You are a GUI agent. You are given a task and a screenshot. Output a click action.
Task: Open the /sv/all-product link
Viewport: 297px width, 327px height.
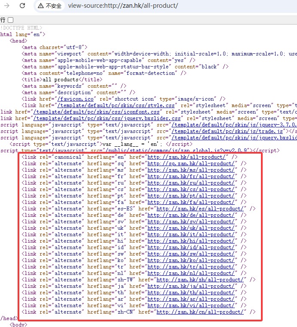(191, 222)
